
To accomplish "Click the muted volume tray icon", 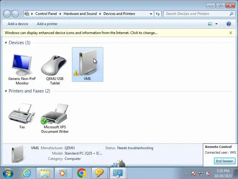I will tap(208, 173).
